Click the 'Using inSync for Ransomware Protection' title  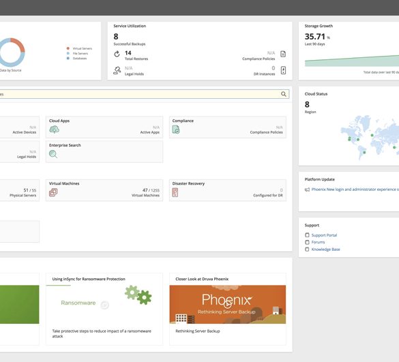(89, 279)
